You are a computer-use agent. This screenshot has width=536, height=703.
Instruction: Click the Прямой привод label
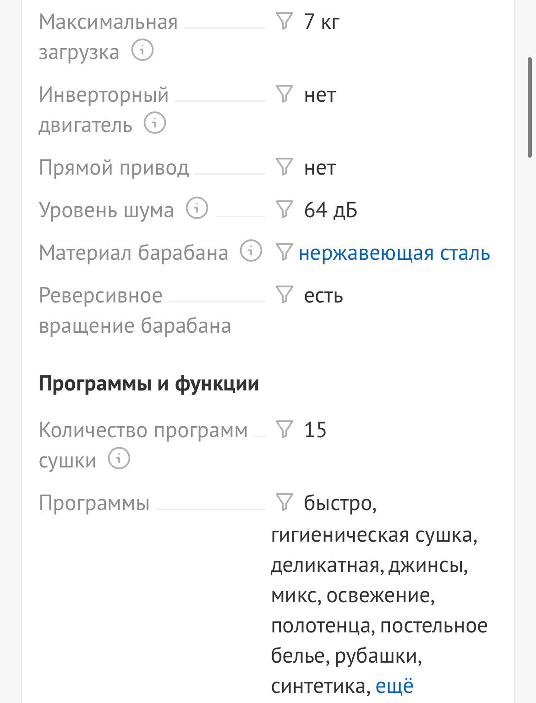tap(114, 167)
